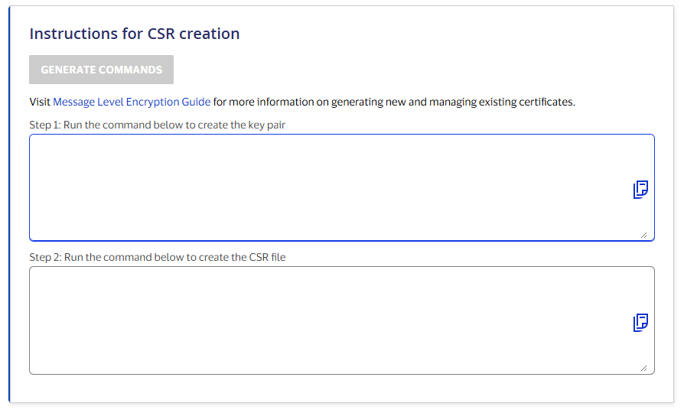The image size is (684, 413).
Task: Click the Generate Commands button
Action: tap(102, 70)
